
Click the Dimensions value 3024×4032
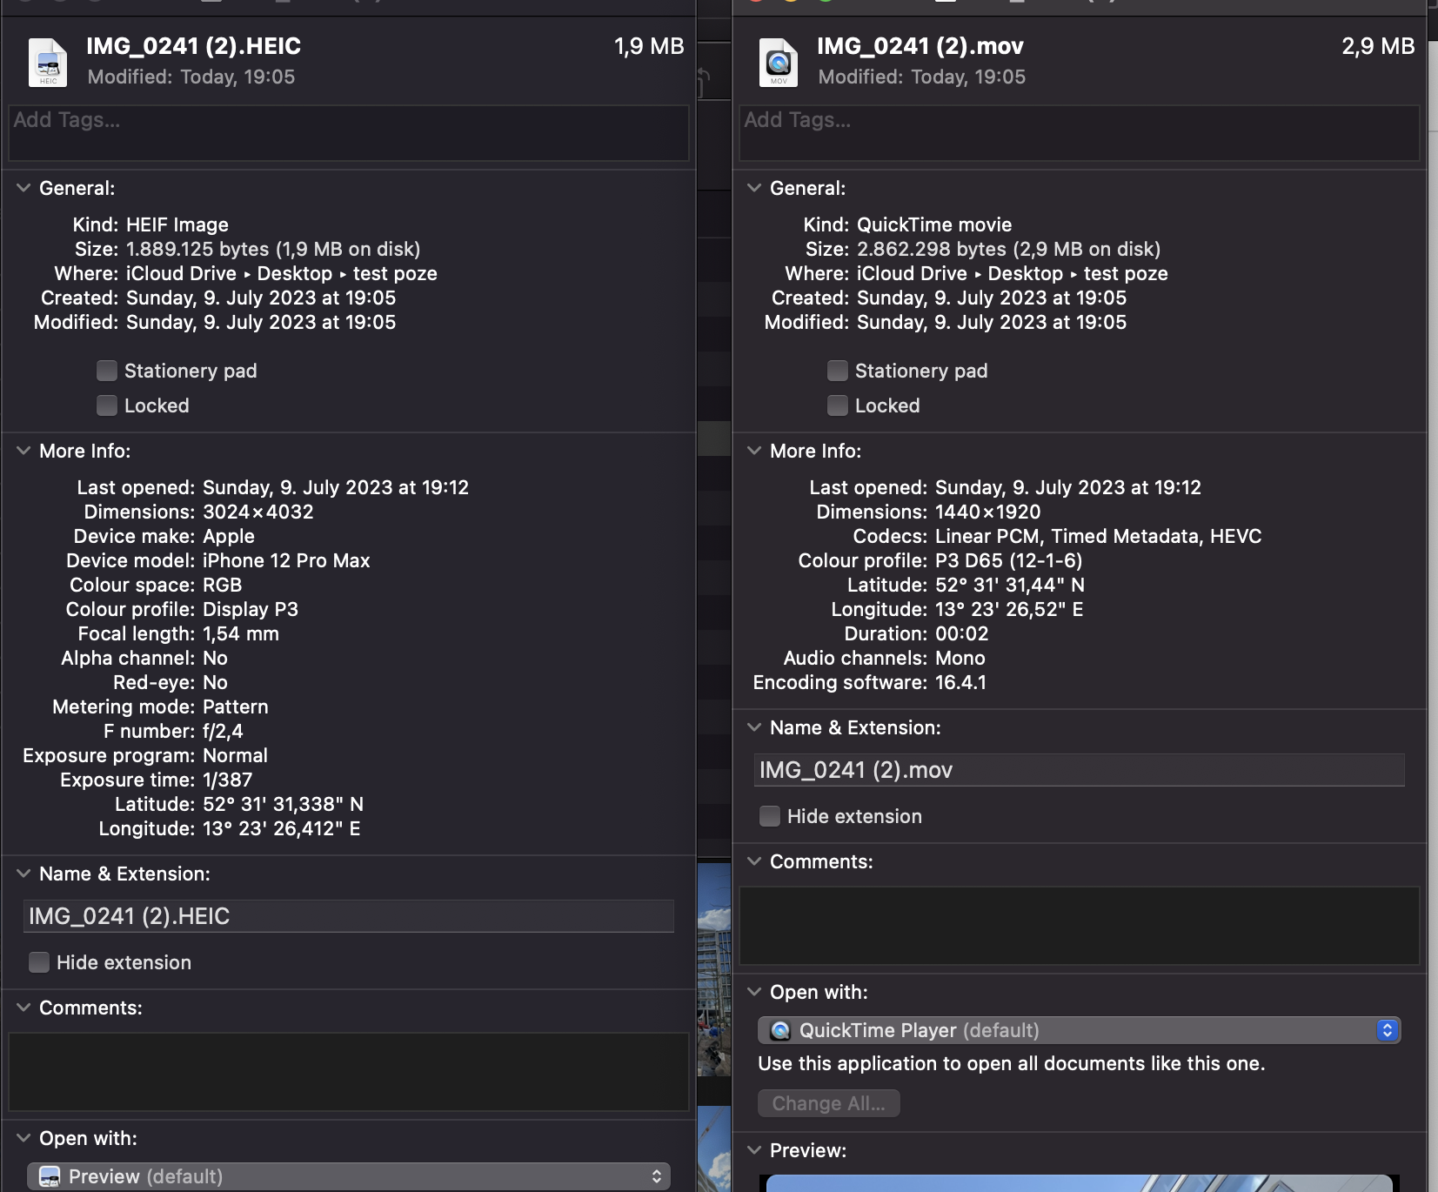[x=258, y=512]
